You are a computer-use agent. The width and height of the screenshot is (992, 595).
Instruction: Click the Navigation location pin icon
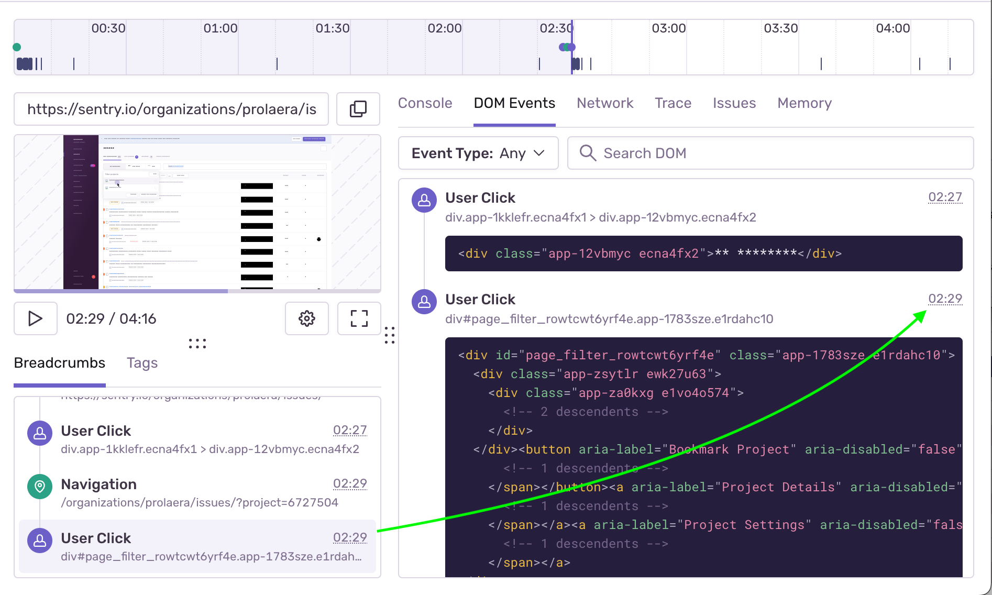pos(39,486)
